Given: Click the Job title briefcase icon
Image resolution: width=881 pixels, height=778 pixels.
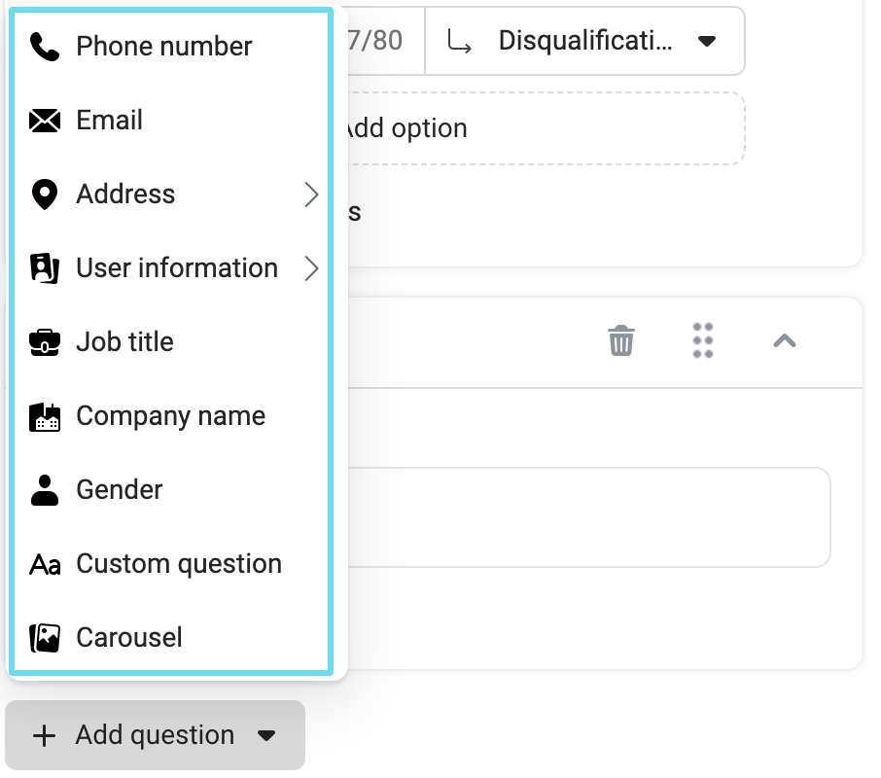Looking at the screenshot, I should (x=45, y=342).
